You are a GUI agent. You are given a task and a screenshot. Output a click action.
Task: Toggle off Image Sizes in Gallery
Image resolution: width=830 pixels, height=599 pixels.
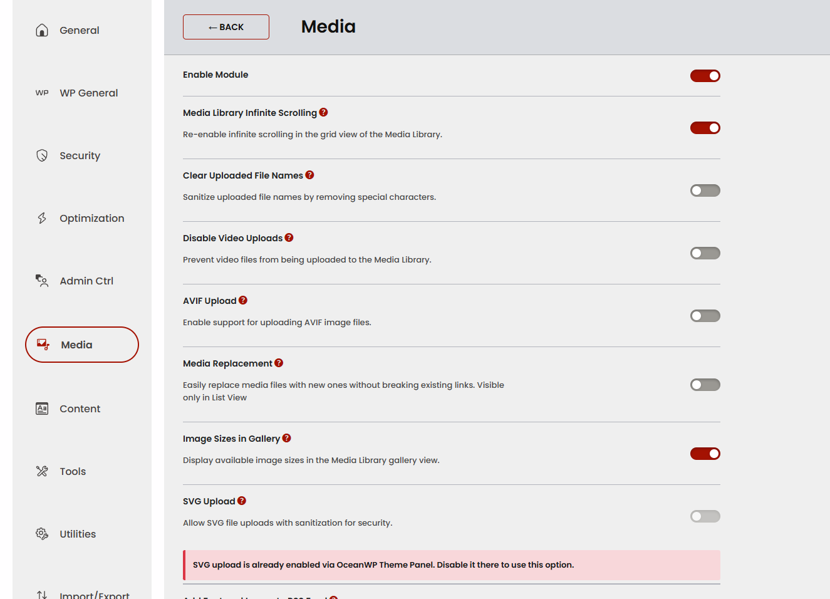(x=705, y=453)
